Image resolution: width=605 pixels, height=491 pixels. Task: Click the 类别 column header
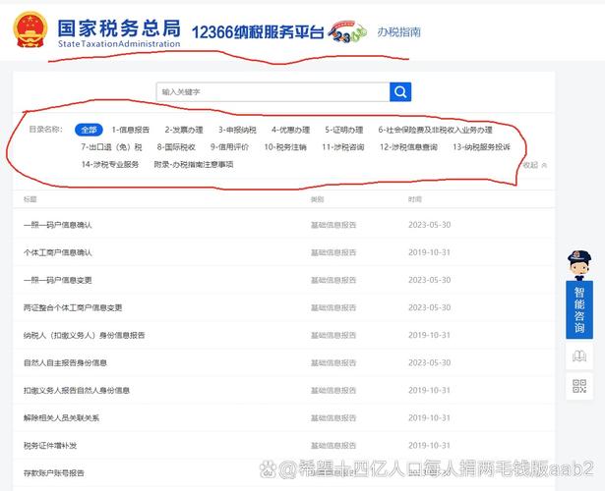click(x=317, y=199)
